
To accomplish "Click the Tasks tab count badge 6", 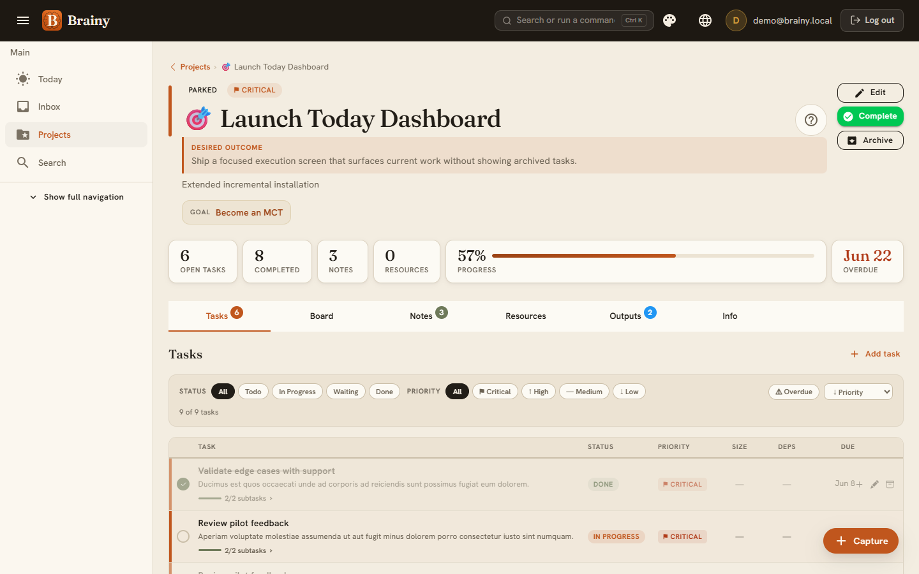I will click(237, 313).
